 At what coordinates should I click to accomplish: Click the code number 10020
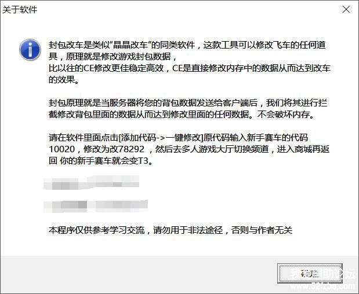pyautogui.click(x=62, y=149)
